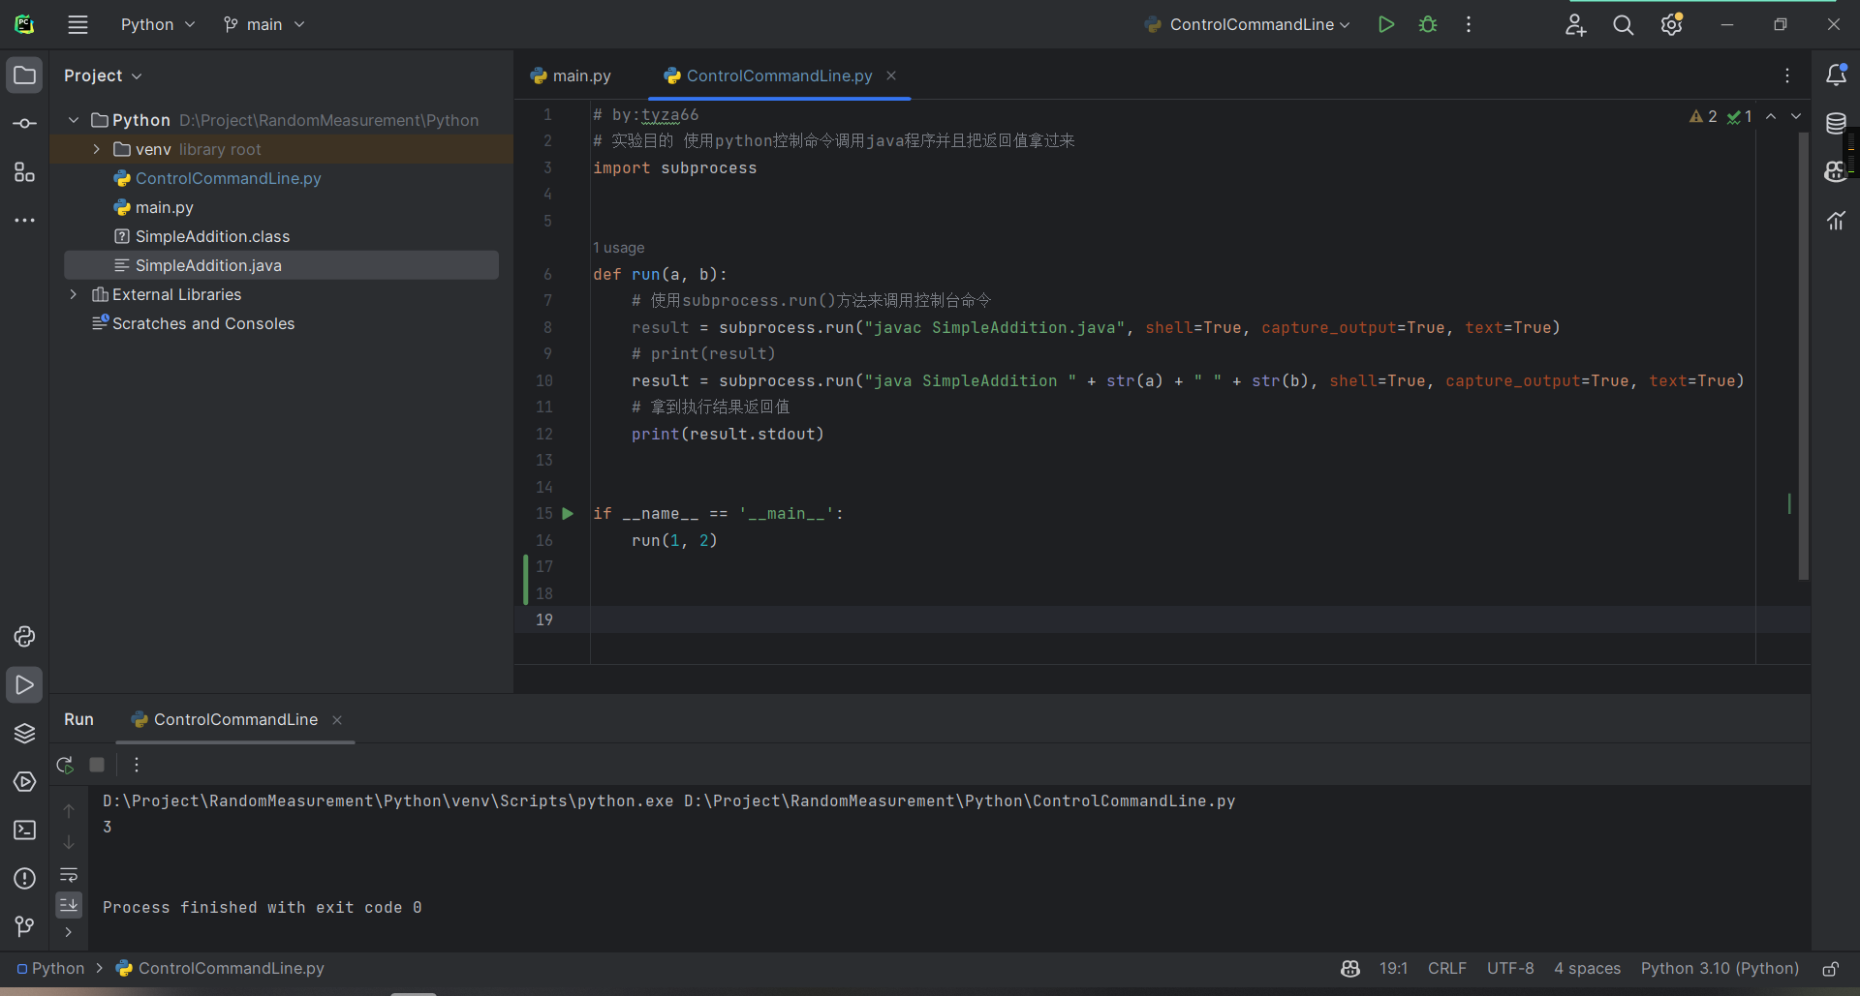
Task: Open the Project tool window
Action: point(25,75)
